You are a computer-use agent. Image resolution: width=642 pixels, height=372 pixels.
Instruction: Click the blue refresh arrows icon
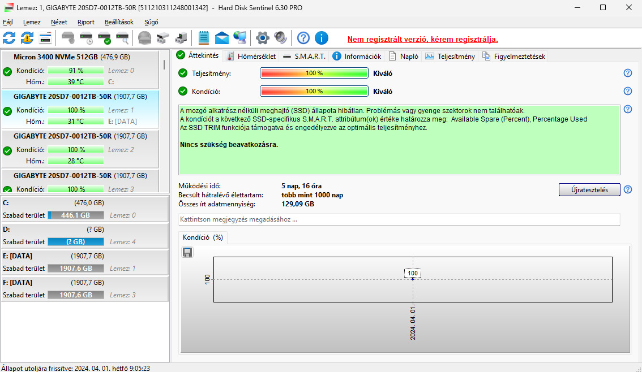pyautogui.click(x=9, y=38)
